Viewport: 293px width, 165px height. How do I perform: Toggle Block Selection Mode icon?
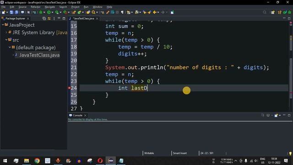[117, 12]
